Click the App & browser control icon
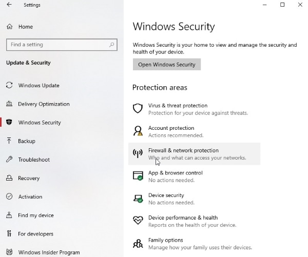The width and height of the screenshot is (308, 257). click(x=138, y=176)
